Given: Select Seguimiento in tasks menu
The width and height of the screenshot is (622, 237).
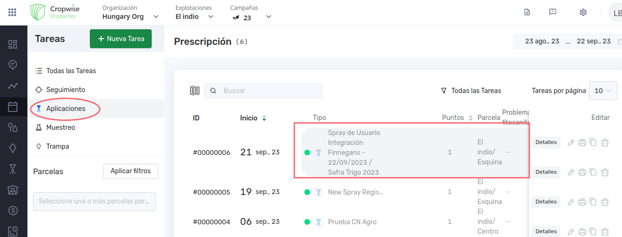Looking at the screenshot, I should pyautogui.click(x=65, y=90).
